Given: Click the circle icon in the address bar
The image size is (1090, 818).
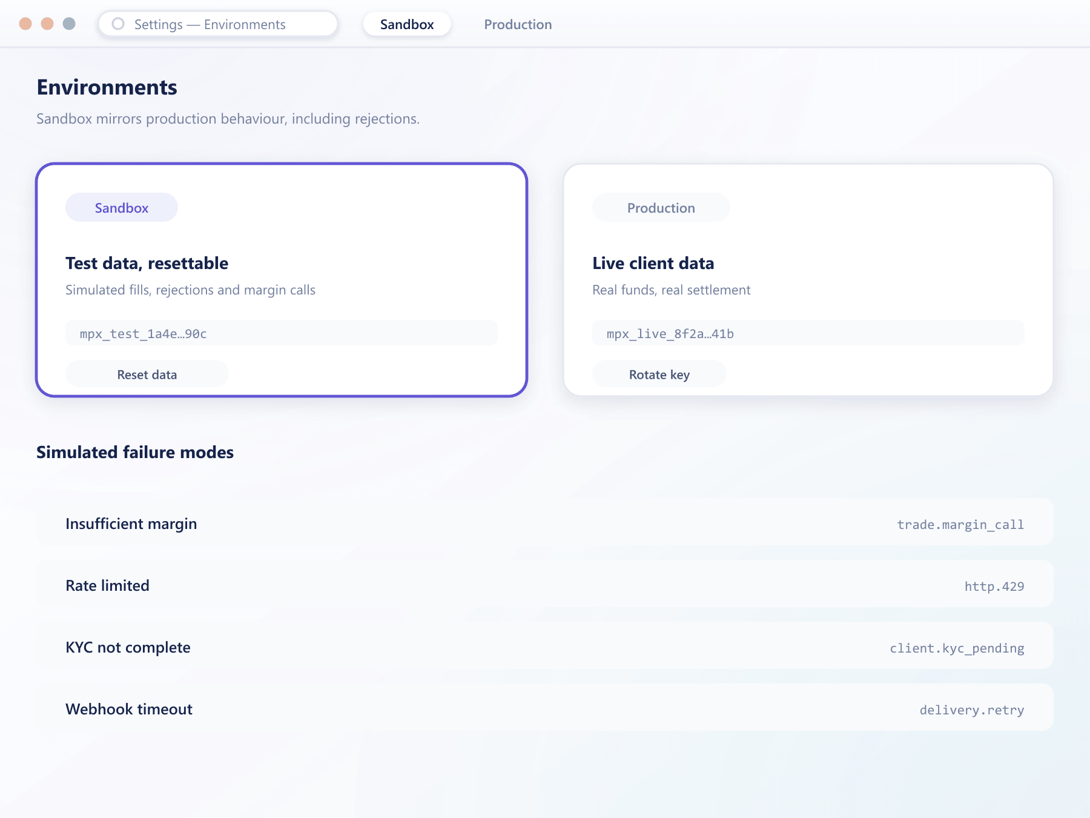Looking at the screenshot, I should pyautogui.click(x=119, y=24).
